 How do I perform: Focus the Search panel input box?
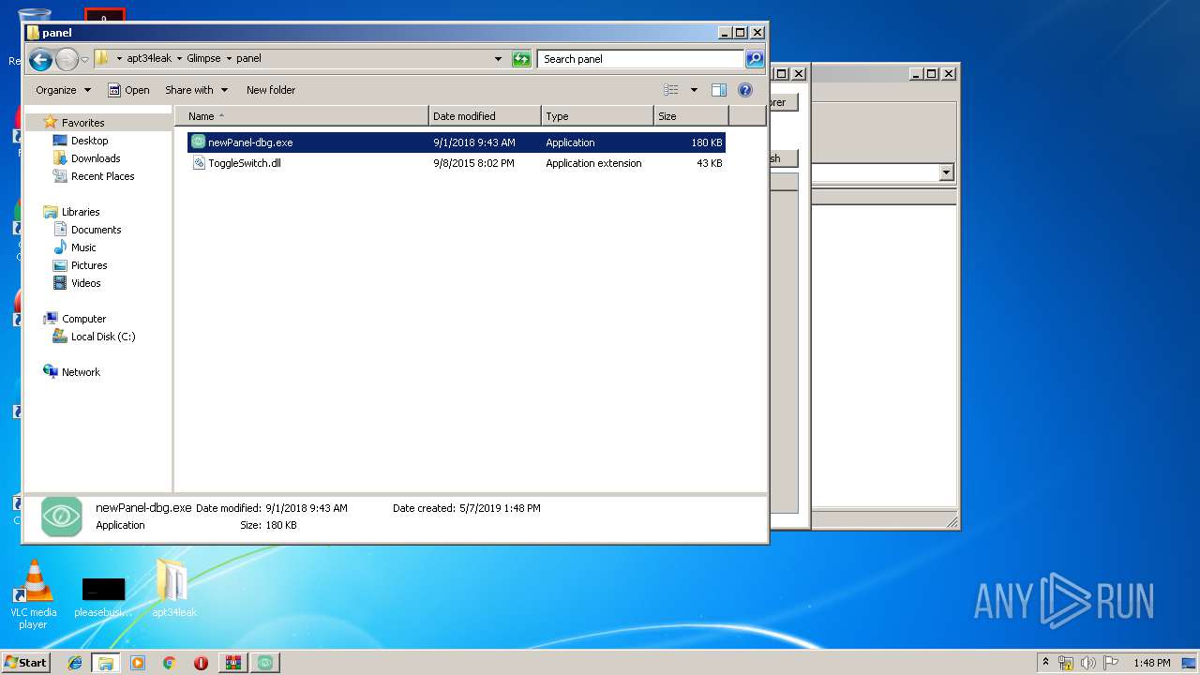[641, 59]
